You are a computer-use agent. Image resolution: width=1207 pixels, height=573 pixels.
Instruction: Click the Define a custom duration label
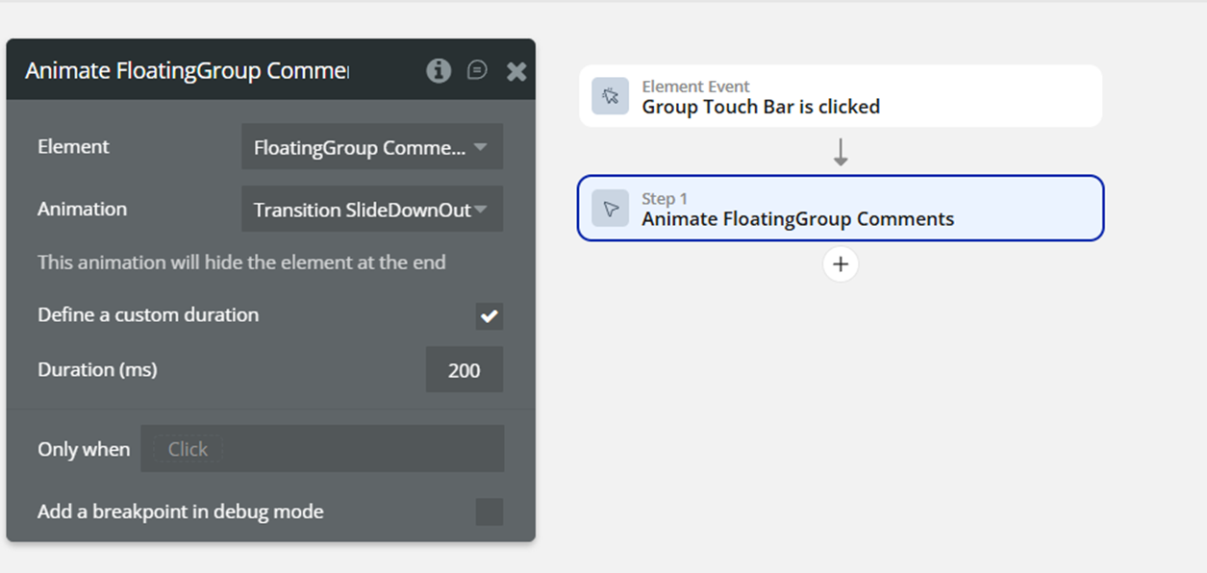148,315
